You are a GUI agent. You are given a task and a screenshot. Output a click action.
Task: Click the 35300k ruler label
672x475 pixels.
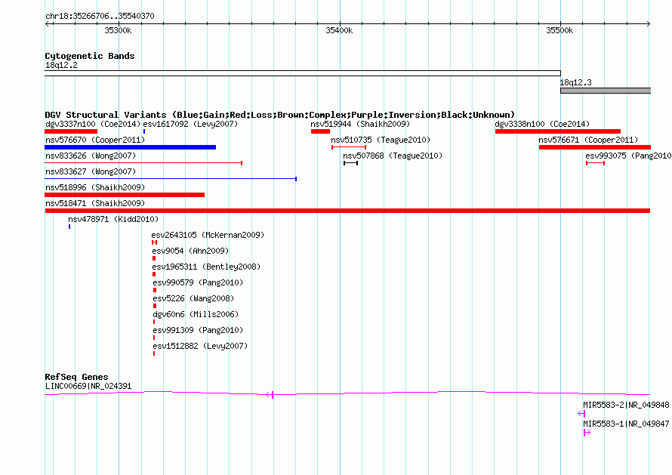(118, 30)
